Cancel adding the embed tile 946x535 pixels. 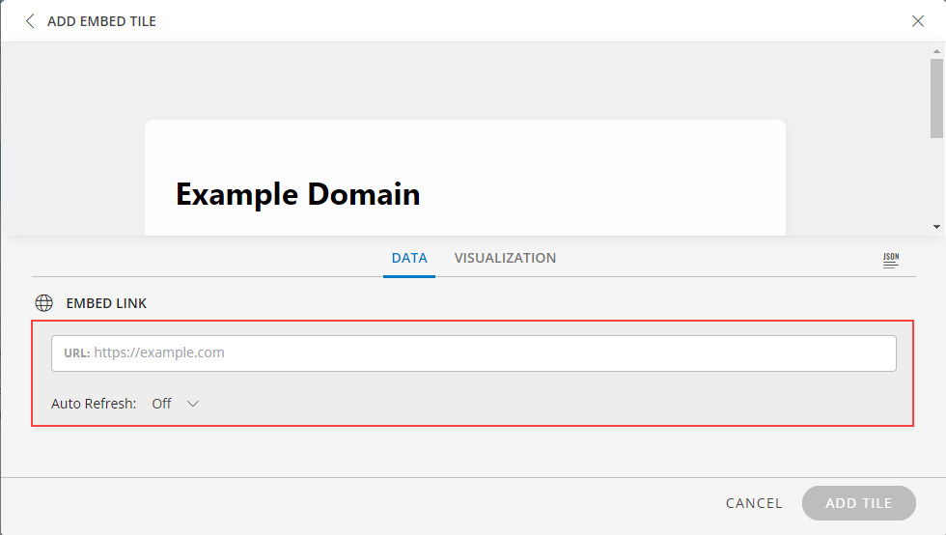(x=754, y=503)
